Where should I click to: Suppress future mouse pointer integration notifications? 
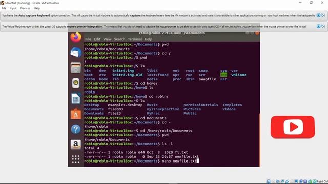323,26
